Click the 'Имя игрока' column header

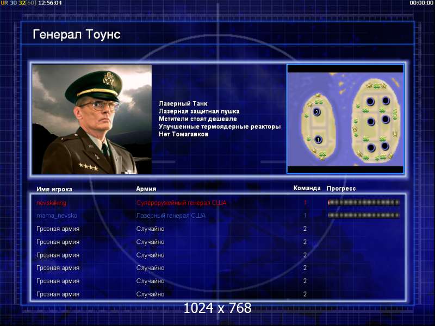(54, 189)
